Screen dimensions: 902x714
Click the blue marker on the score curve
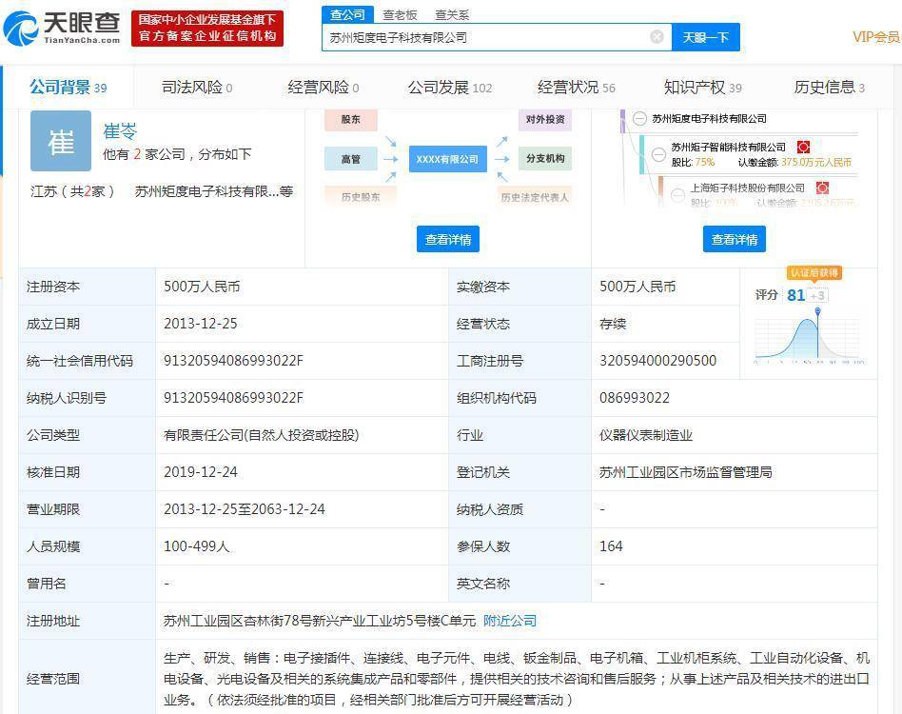pos(817,311)
